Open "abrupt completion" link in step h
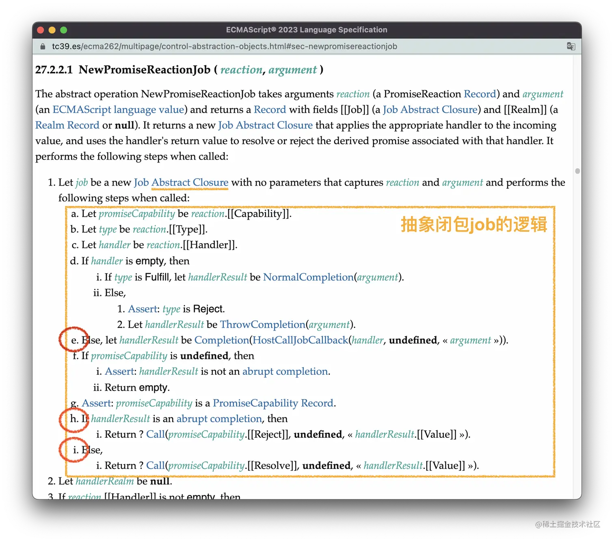Screen dimensions: 614x542 [219, 419]
